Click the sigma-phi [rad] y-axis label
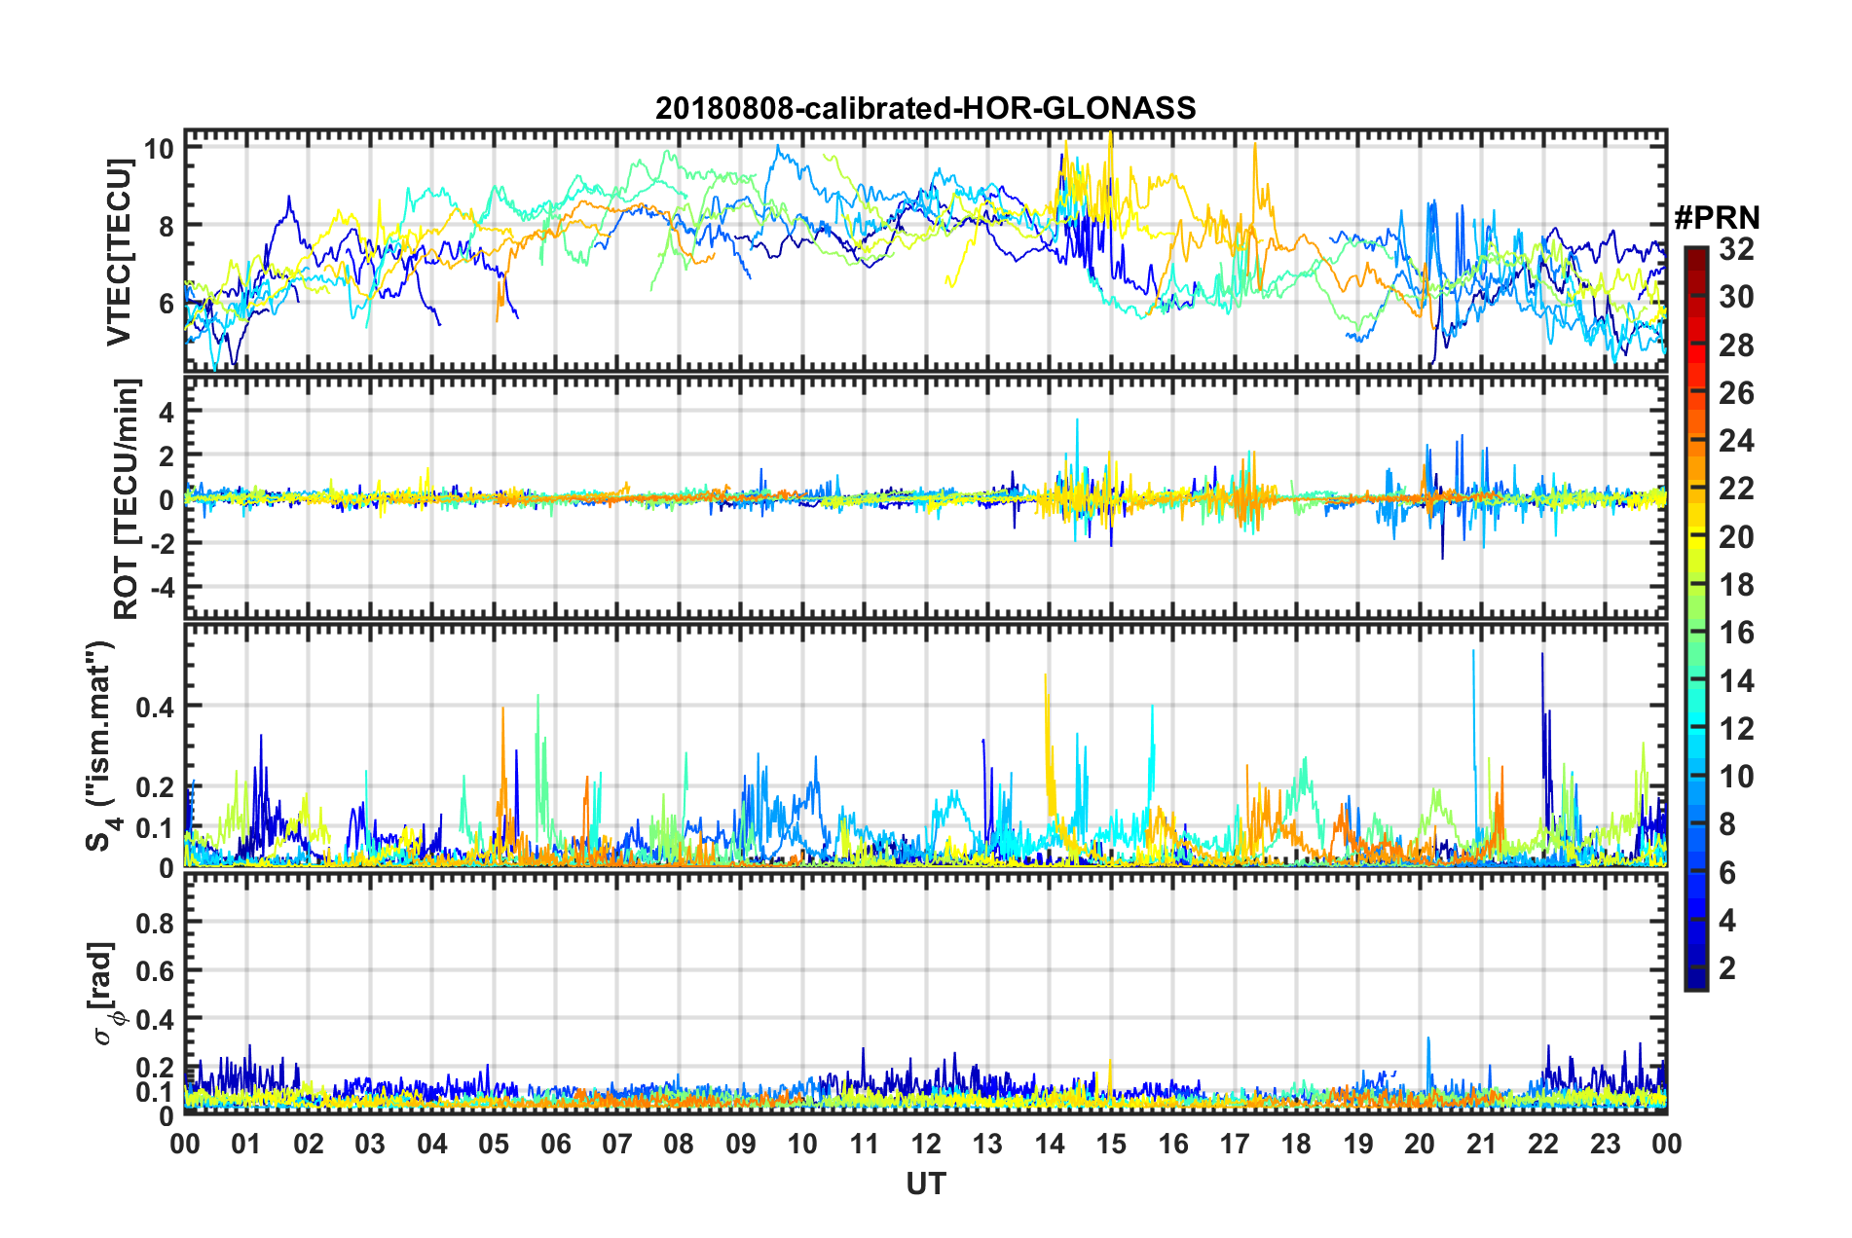1852x1238 pixels. (102, 993)
